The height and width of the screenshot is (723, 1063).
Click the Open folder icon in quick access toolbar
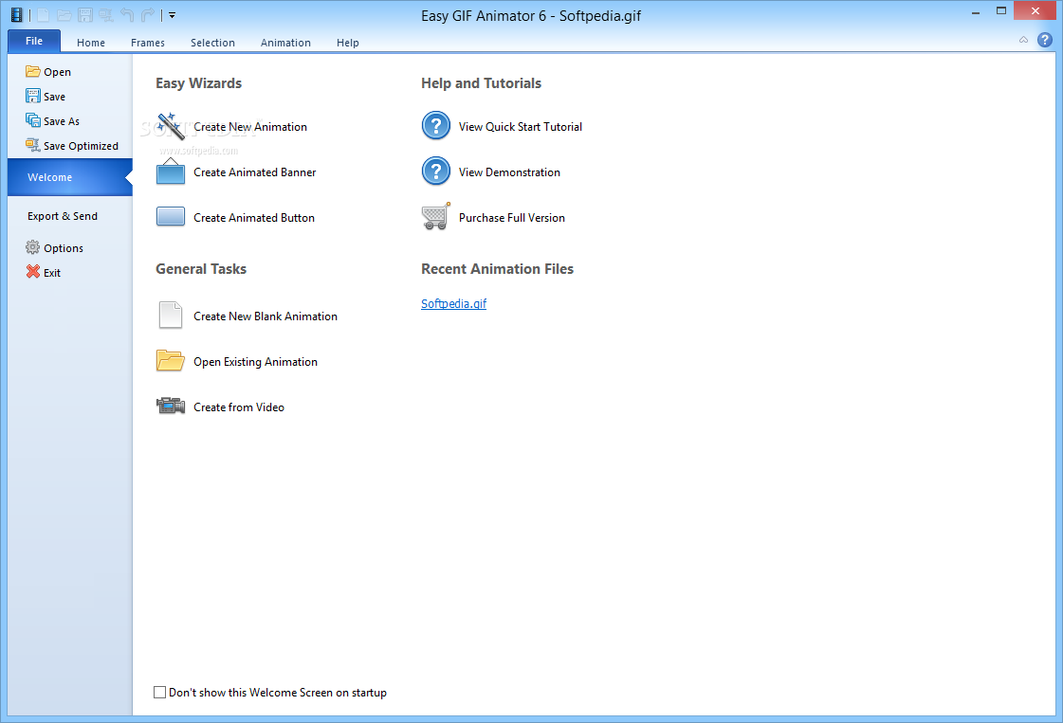click(64, 15)
